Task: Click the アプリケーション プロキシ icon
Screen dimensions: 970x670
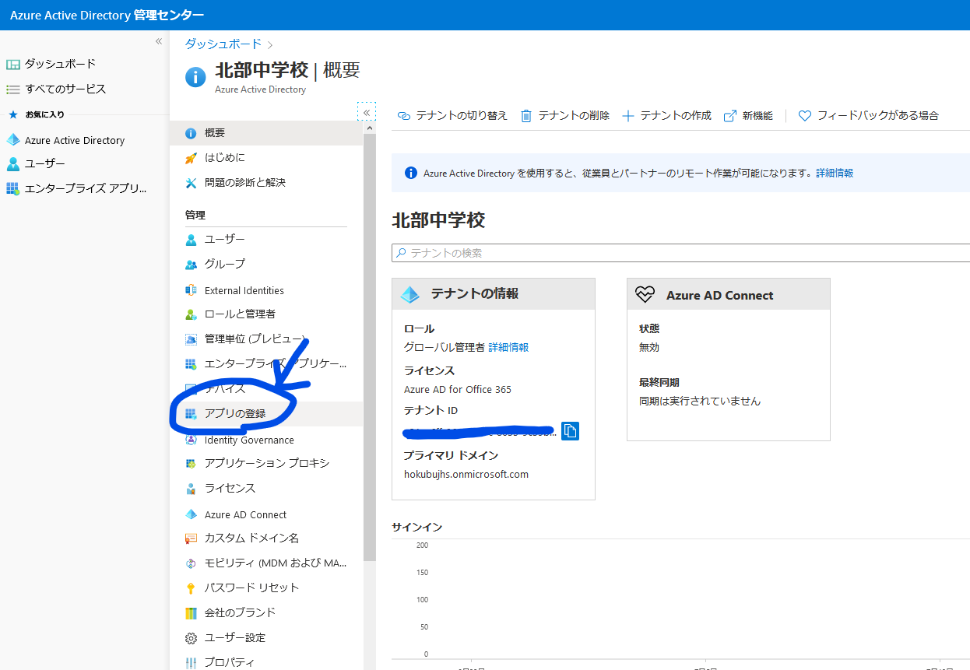Action: (x=191, y=464)
